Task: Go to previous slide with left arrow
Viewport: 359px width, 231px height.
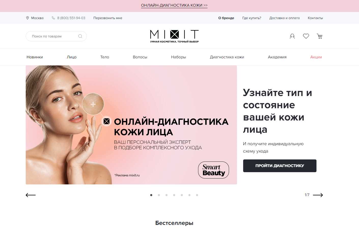Action: (31, 195)
